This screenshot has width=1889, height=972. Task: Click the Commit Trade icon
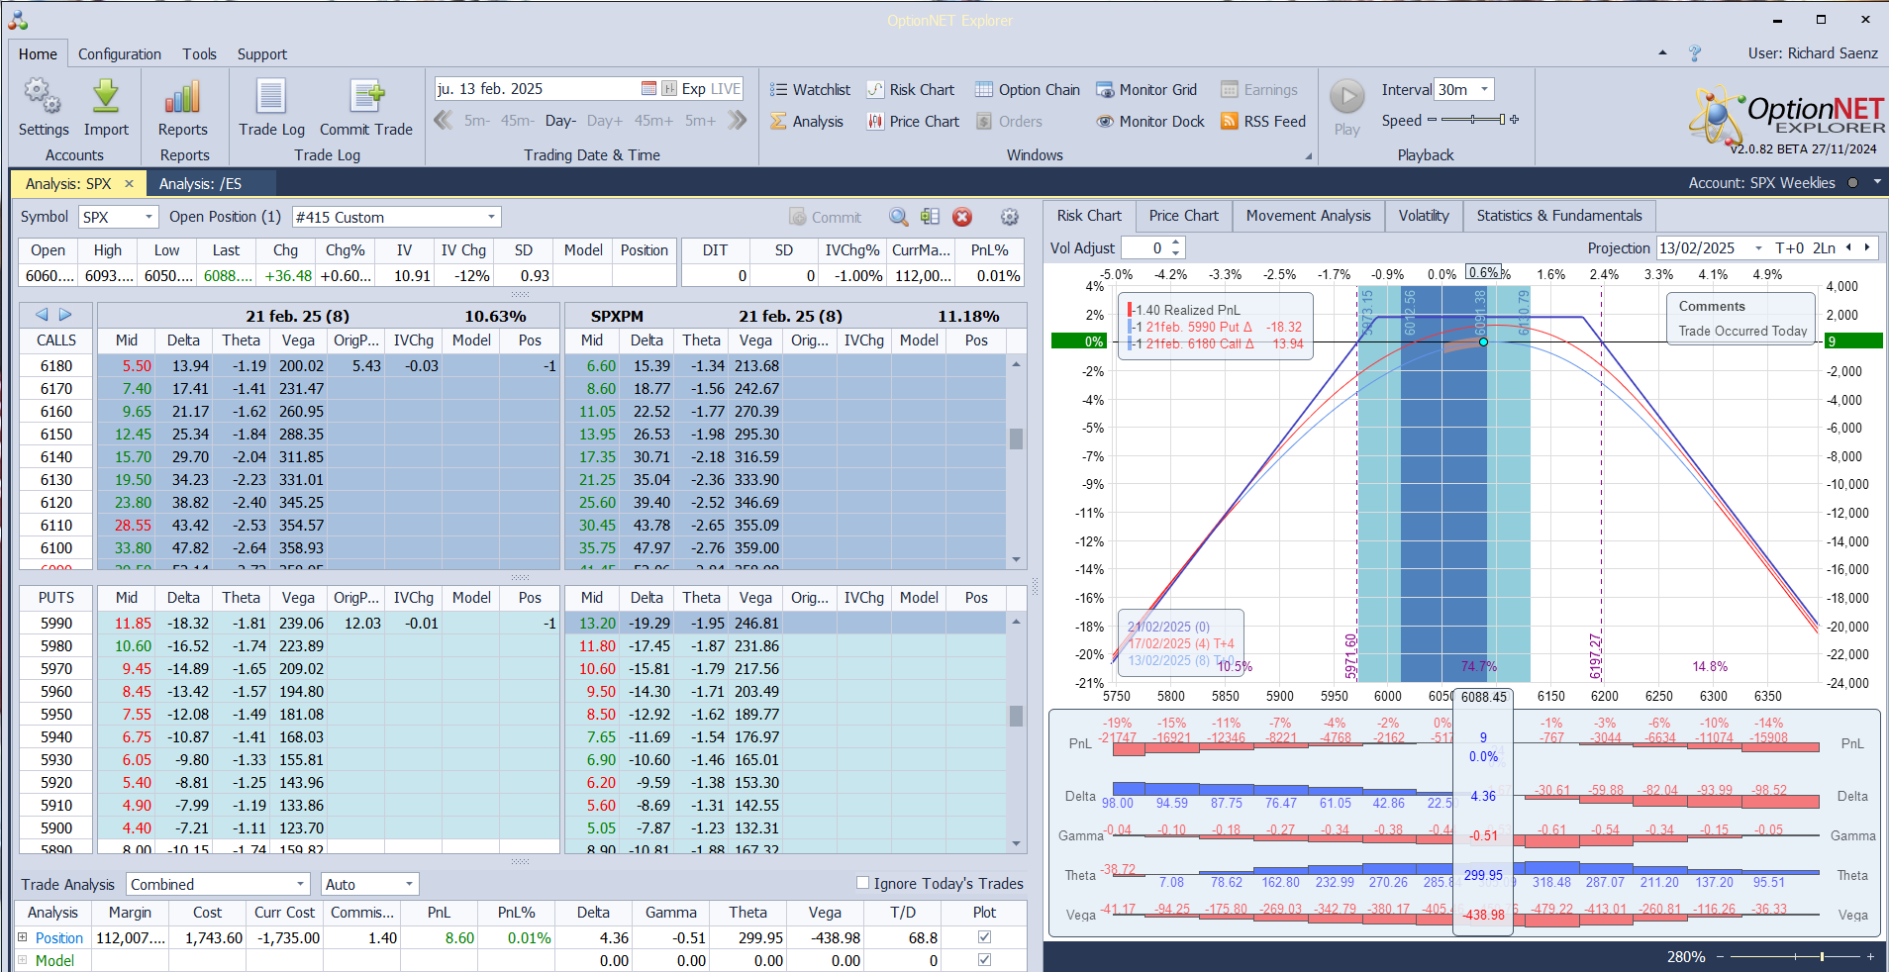366,98
